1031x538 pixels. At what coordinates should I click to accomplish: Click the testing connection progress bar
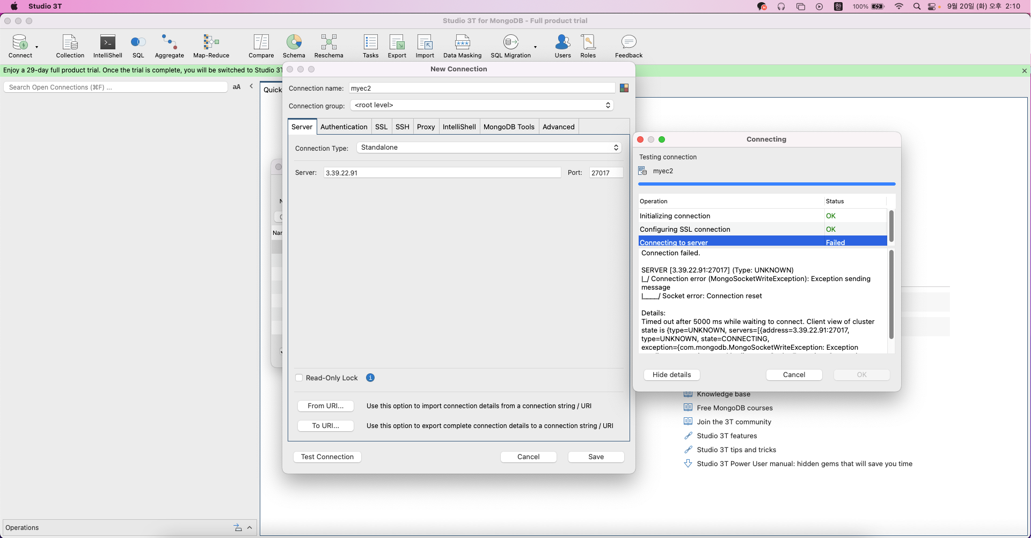(766, 184)
